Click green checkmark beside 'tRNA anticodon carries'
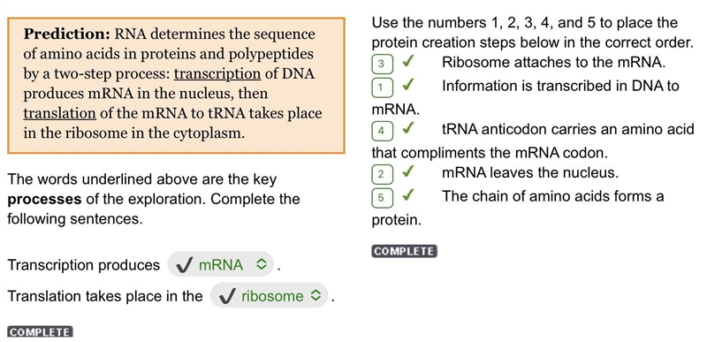 pyautogui.click(x=407, y=129)
